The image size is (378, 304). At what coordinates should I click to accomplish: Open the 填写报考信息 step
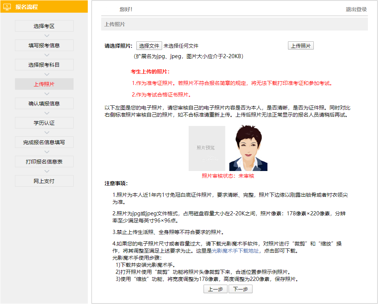pyautogui.click(x=44, y=45)
